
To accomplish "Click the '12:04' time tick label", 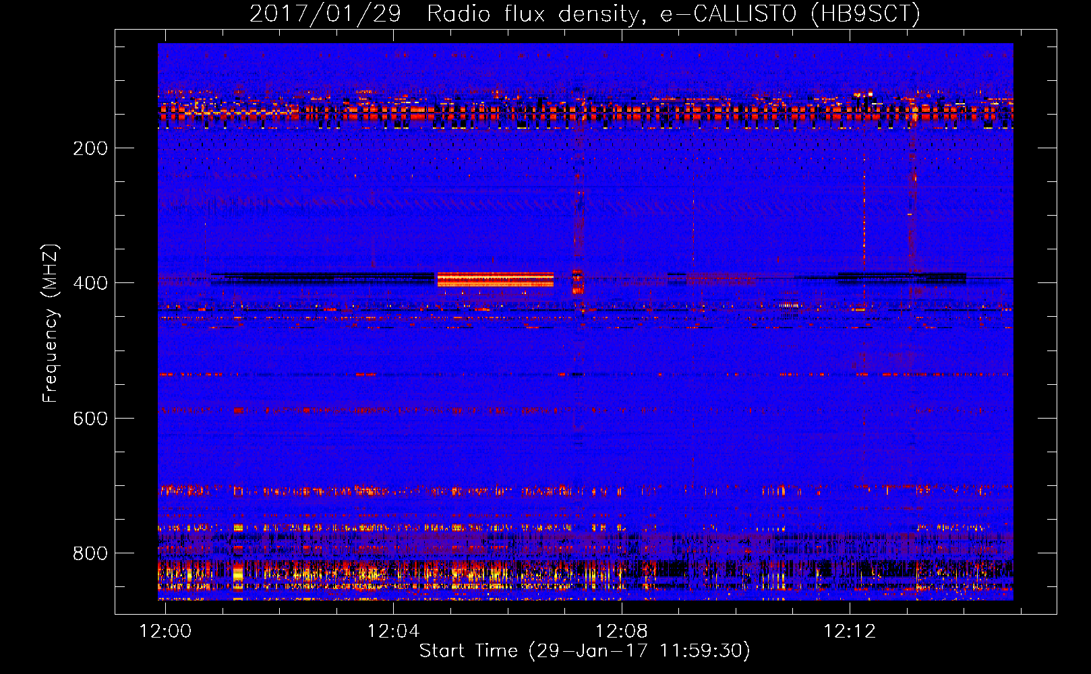I will [x=393, y=631].
